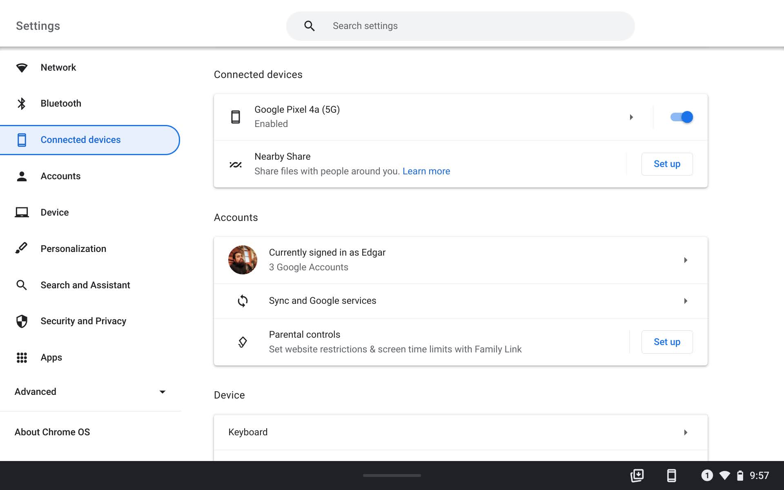
Task: Click the phone status icon in the shelf
Action: coord(671,475)
